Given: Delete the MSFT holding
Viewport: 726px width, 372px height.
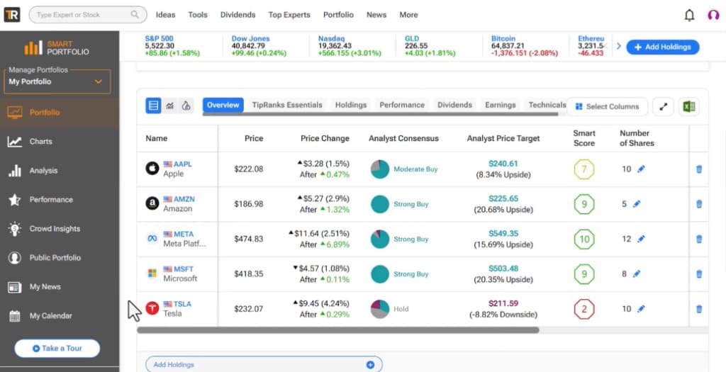Looking at the screenshot, I should (x=699, y=274).
